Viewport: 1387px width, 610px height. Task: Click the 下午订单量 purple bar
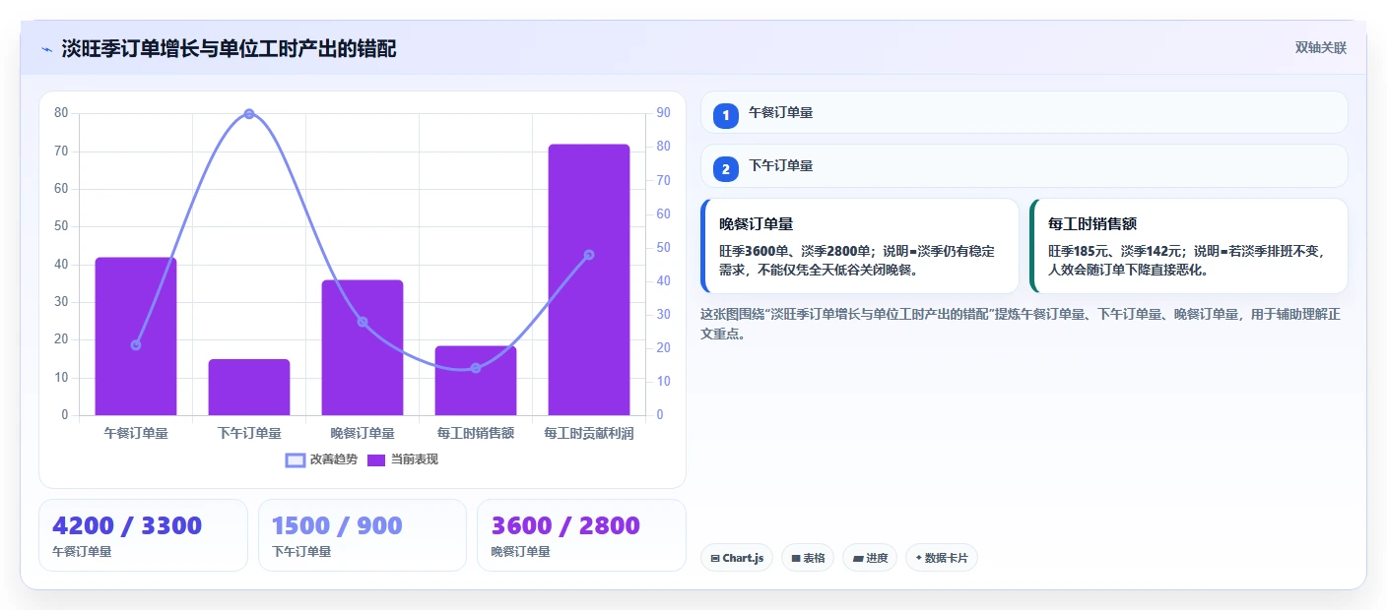[x=249, y=388]
